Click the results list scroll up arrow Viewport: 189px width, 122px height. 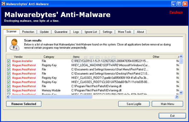pos(181,57)
